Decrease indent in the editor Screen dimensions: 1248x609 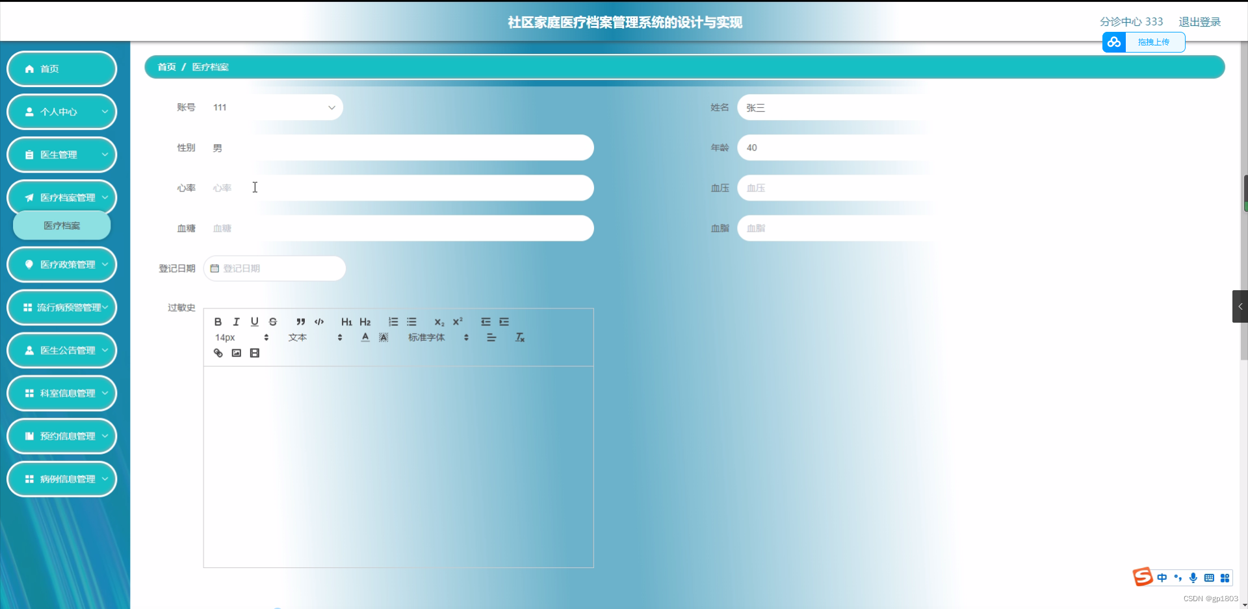(486, 322)
